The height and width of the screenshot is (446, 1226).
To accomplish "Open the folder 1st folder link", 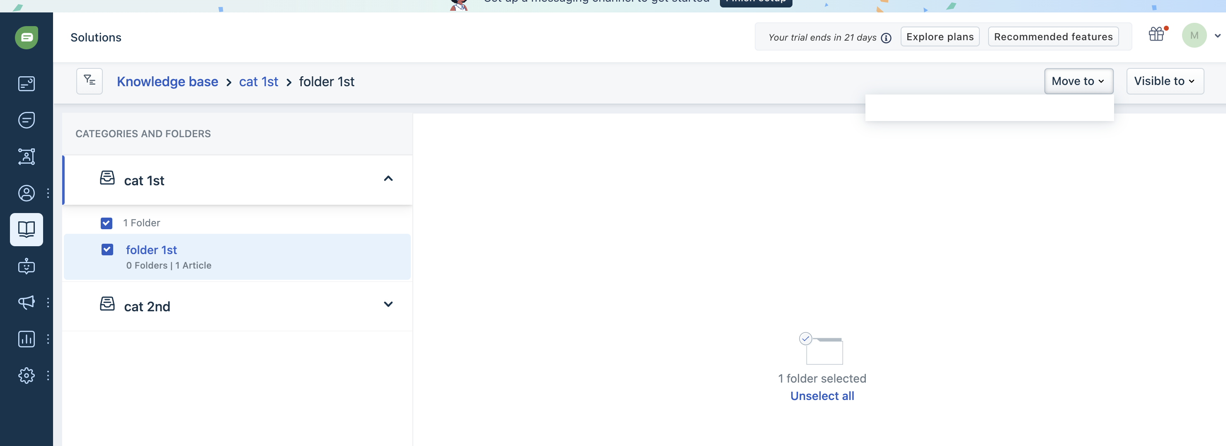I will (151, 250).
